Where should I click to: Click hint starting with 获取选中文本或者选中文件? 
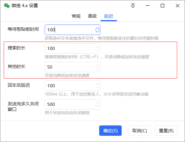(x=102, y=38)
